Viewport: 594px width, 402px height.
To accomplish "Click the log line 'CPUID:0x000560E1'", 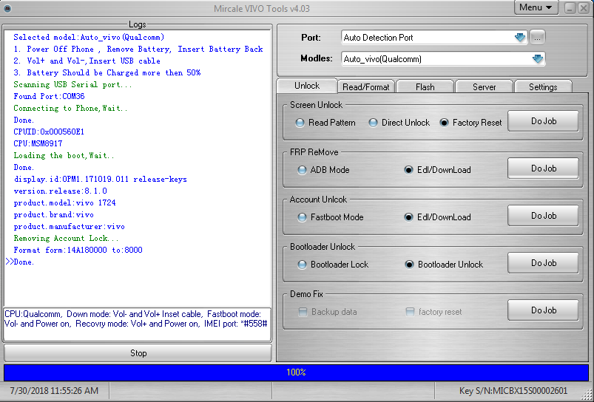I will coord(49,132).
